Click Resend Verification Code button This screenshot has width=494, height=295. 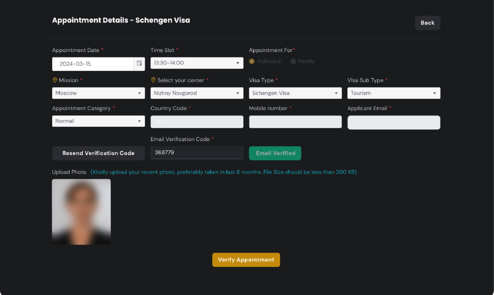[x=98, y=153]
